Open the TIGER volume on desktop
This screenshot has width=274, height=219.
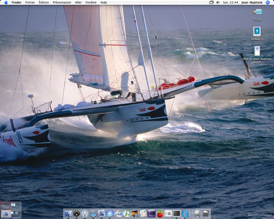coord(257,12)
